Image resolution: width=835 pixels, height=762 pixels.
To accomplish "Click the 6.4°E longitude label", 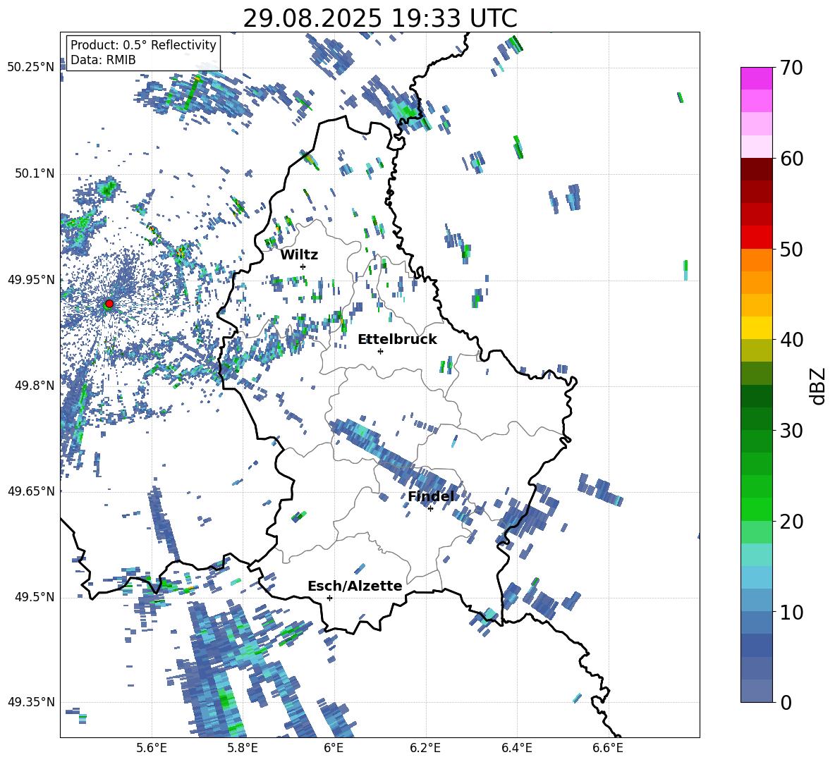I will point(516,749).
